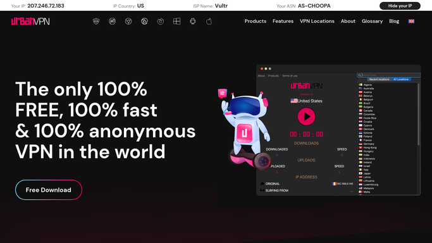Switch to the All Locations tab
Viewport: 432px width, 243px height.
pyautogui.click(x=401, y=79)
